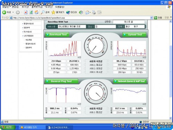Viewport: 173px width, 130px height.
Task: Open the History clock icon
Action: coord(81,12)
